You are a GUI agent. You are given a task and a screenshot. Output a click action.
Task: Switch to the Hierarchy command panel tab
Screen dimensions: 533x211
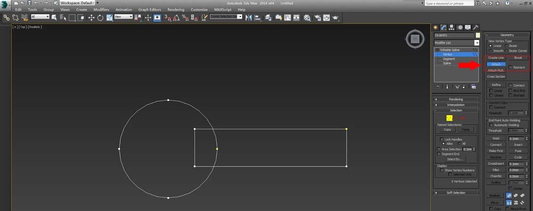[452, 28]
